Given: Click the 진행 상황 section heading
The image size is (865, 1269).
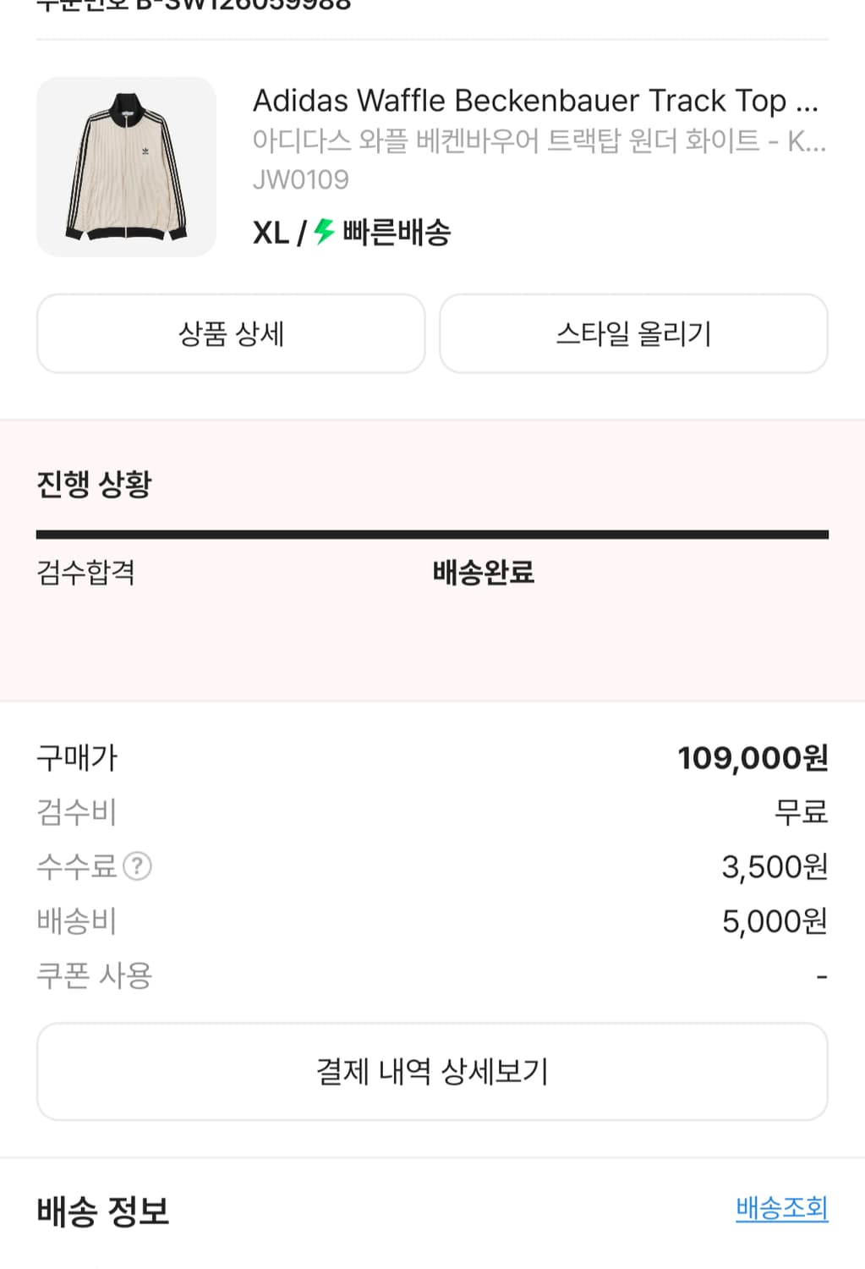Looking at the screenshot, I should pos(94,484).
